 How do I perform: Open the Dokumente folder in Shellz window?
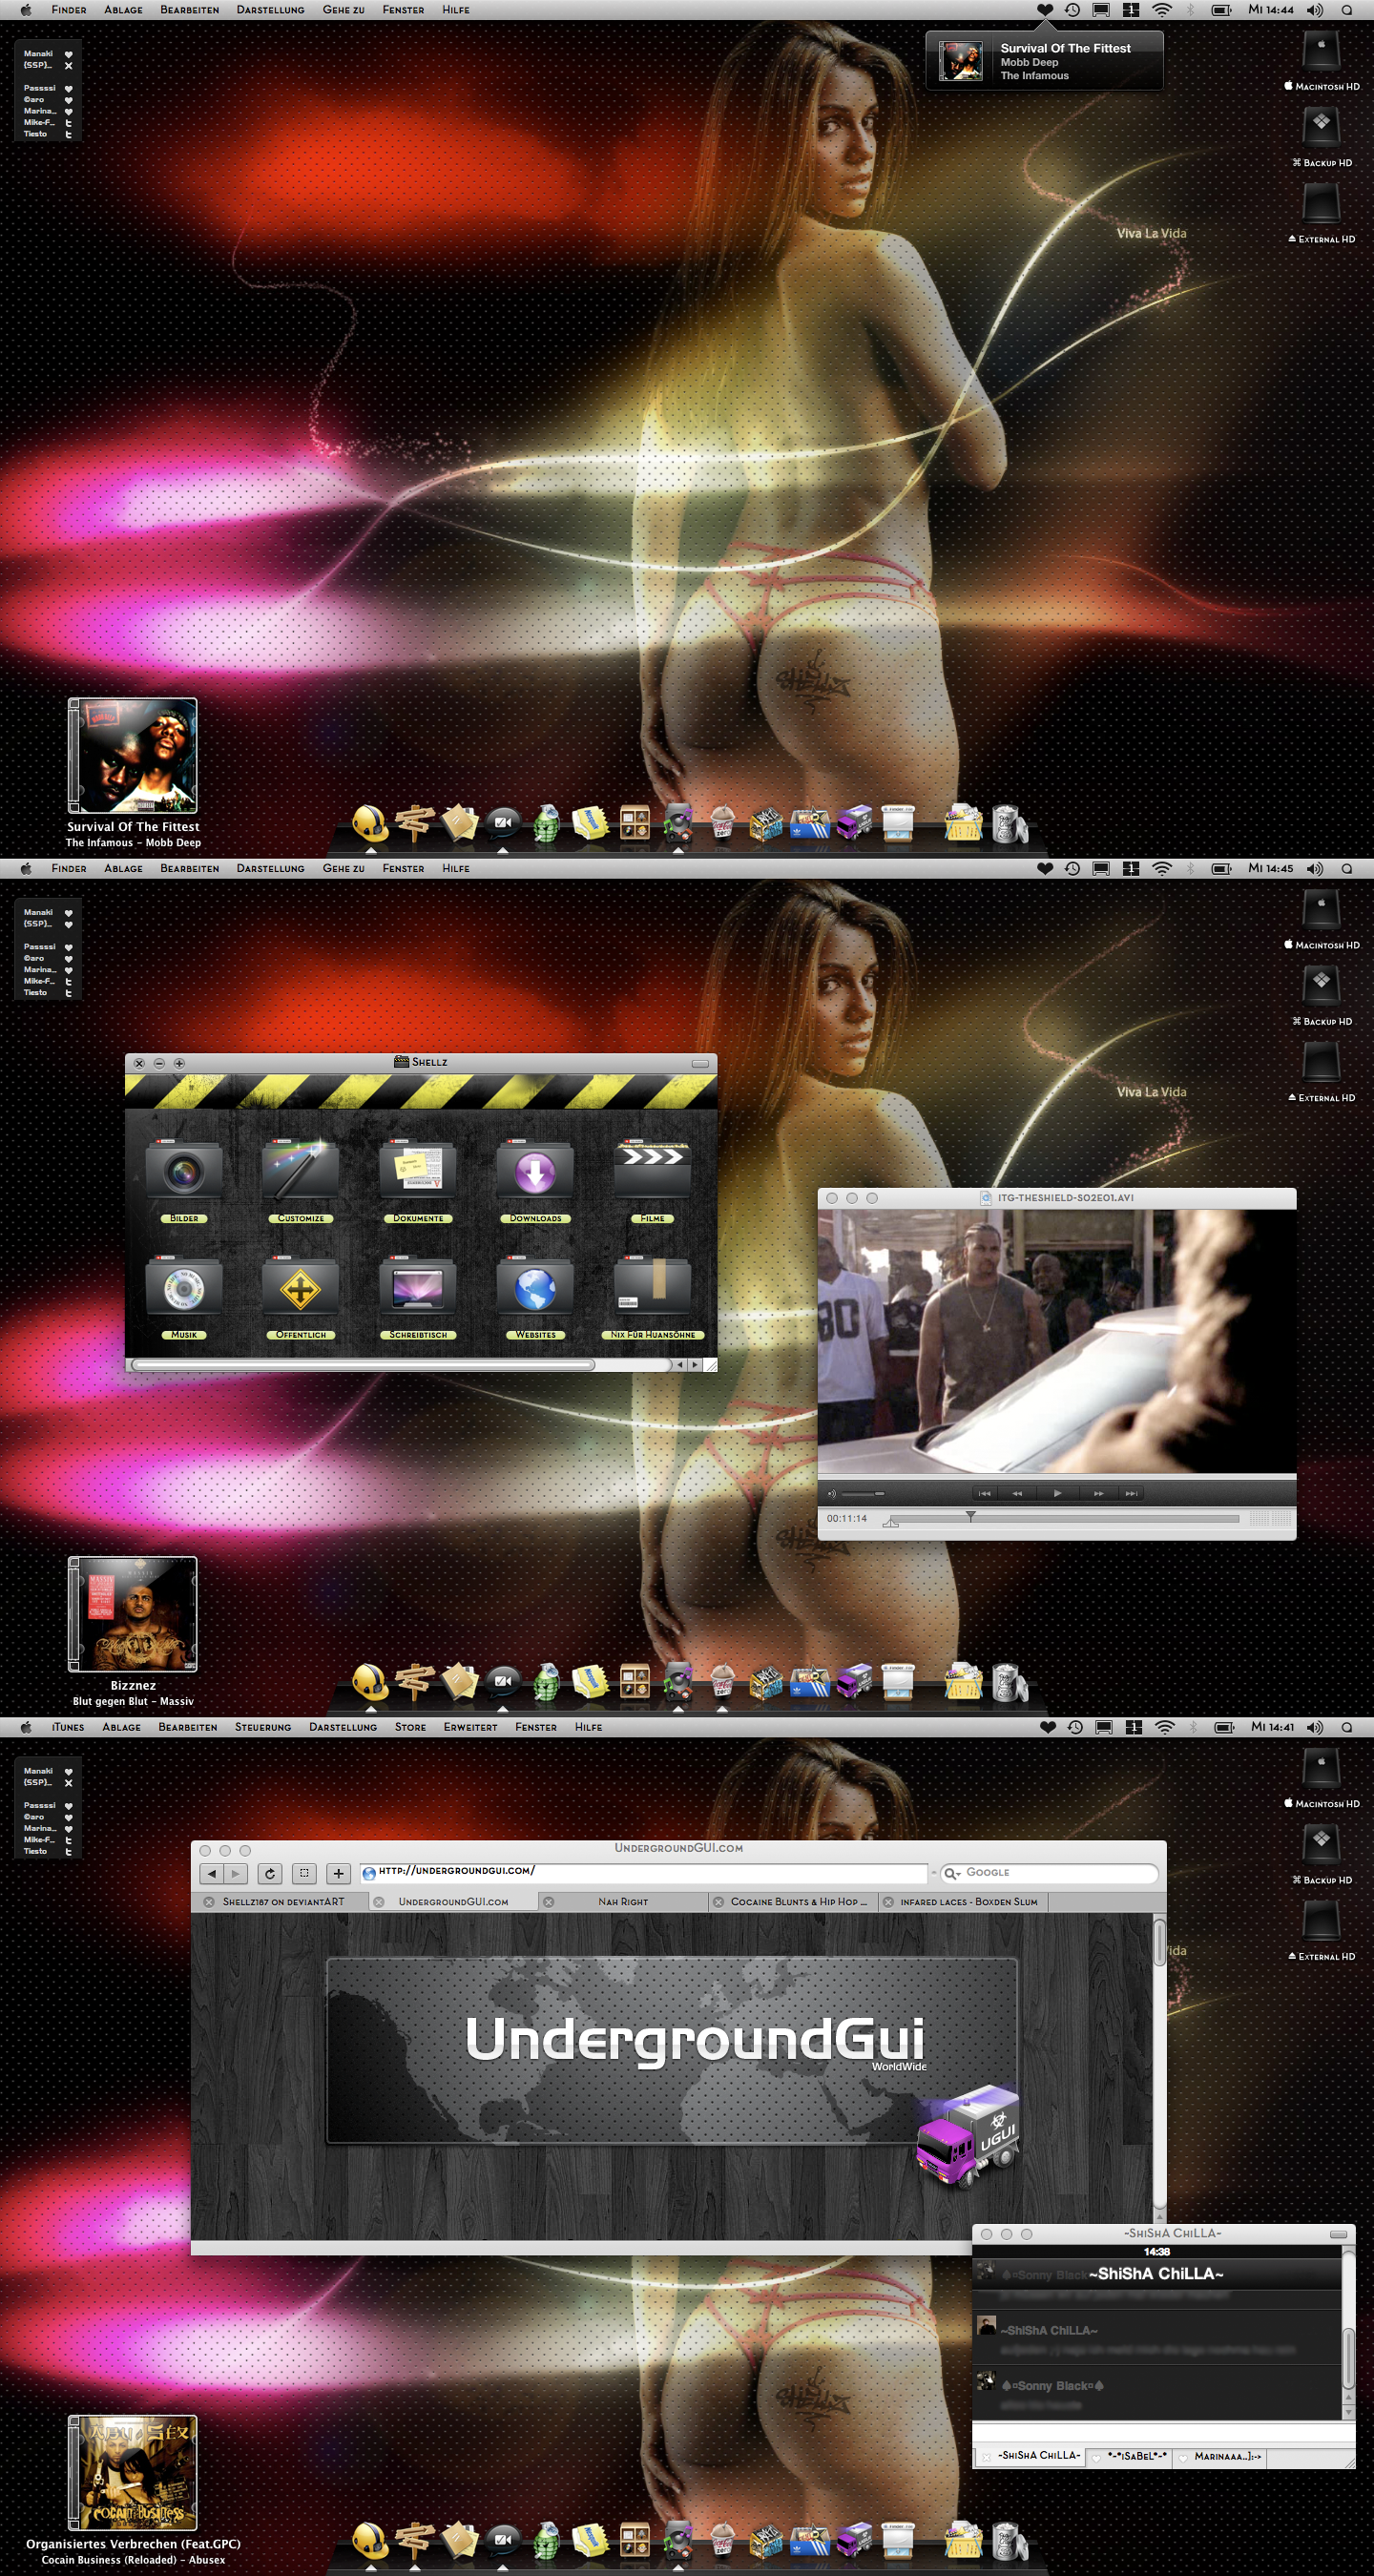pos(418,1172)
